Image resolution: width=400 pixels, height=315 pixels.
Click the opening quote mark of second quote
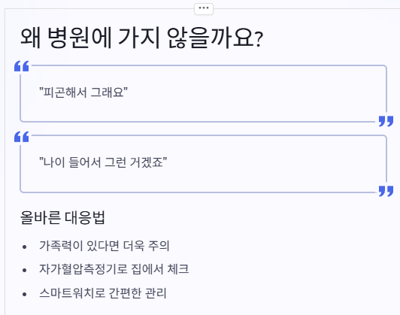pyautogui.click(x=22, y=137)
